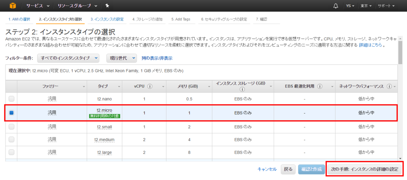Select the t2.small instance checkbox
This screenshot has width=407, height=180.
(12, 127)
